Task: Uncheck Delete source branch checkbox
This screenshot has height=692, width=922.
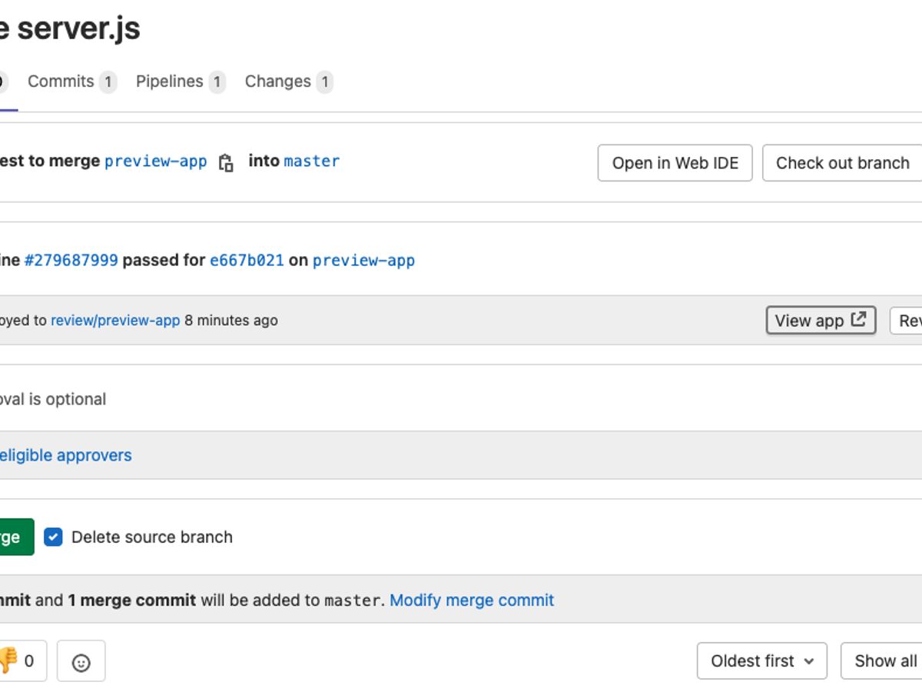Action: [53, 537]
